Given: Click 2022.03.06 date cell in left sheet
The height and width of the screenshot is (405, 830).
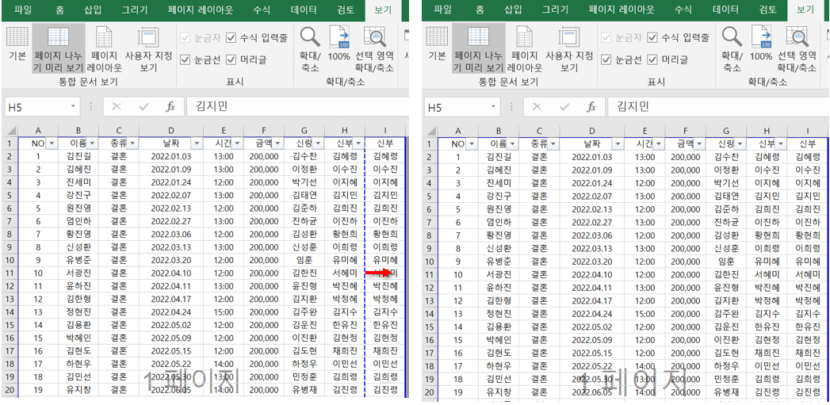Looking at the screenshot, I should [x=171, y=234].
